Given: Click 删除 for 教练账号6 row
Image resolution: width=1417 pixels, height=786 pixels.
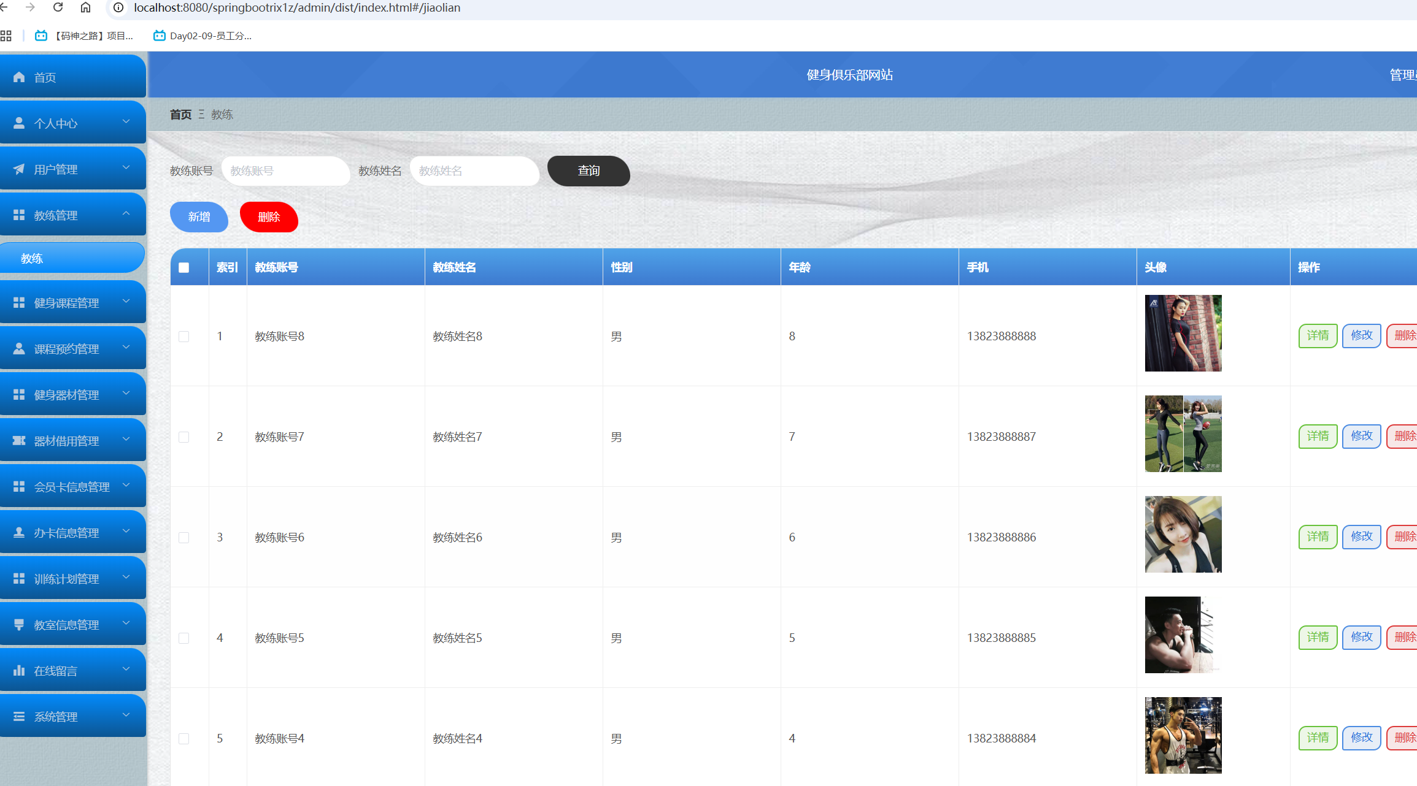Looking at the screenshot, I should coord(1402,537).
